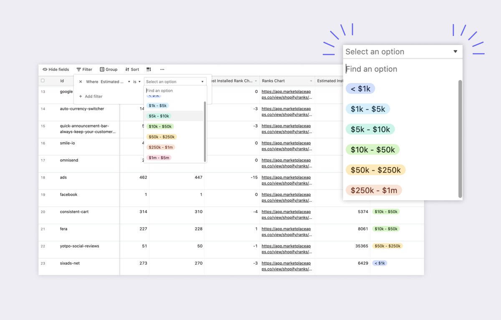Click row number 17
Viewport: 501px width, 320px height.
[43, 160]
